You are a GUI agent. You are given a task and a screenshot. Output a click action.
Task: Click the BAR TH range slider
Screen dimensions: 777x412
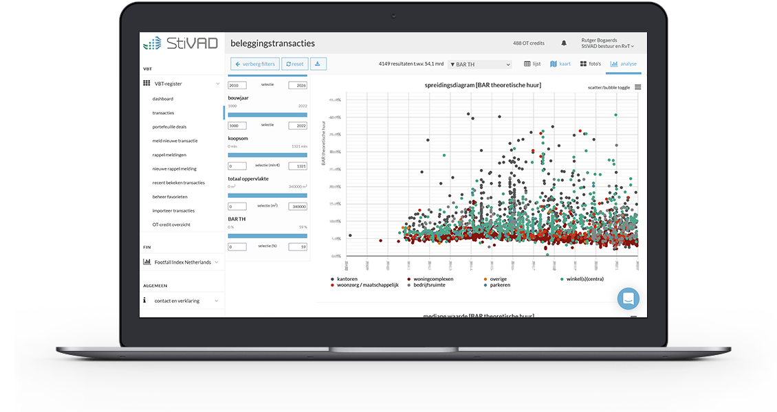267,236
